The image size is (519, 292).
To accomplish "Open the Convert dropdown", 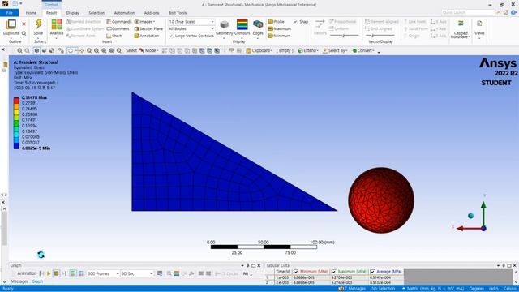I will click(363, 50).
